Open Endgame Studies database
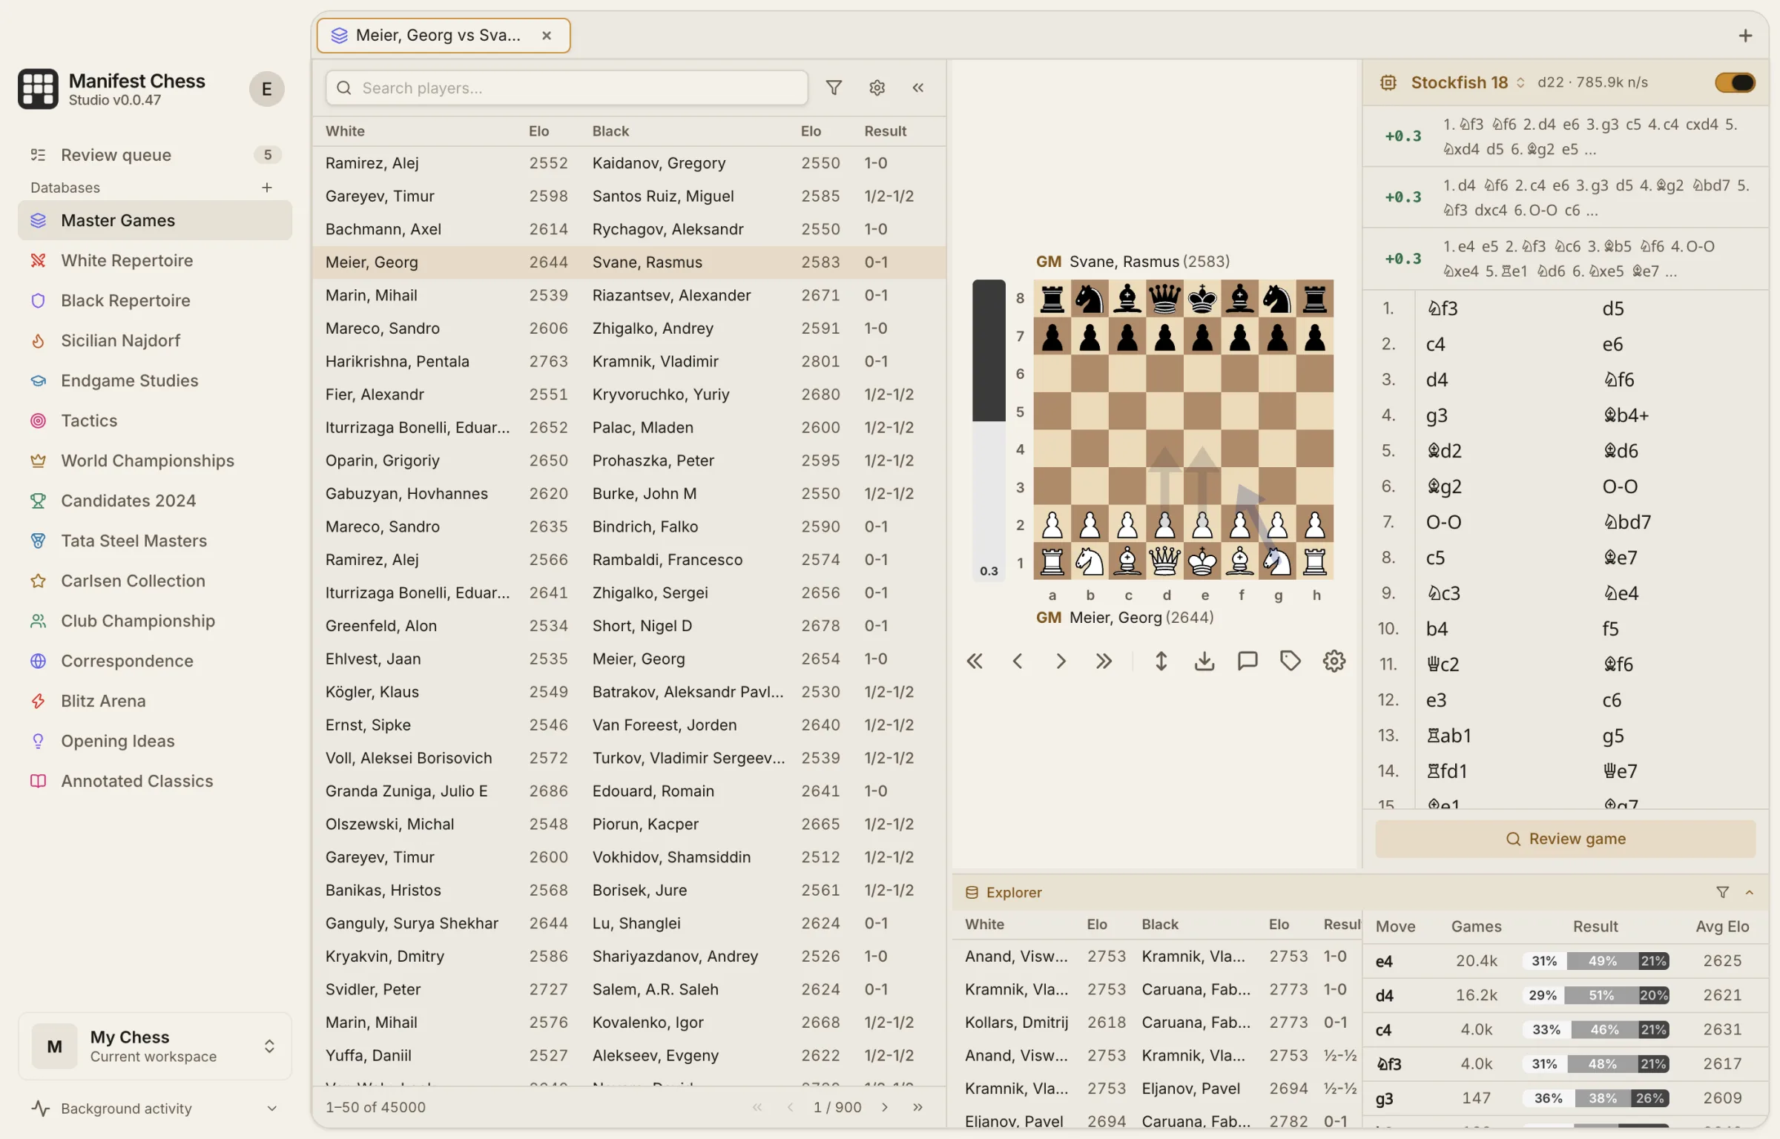Screen dimensions: 1780x1139 (155, 380)
